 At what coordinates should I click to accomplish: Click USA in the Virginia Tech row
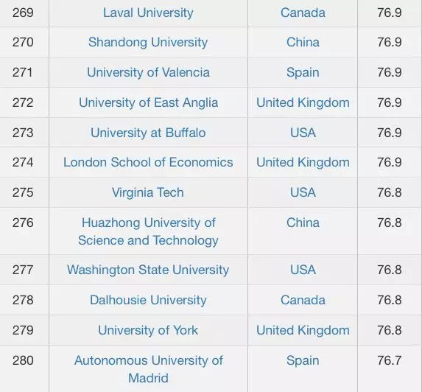coord(303,192)
